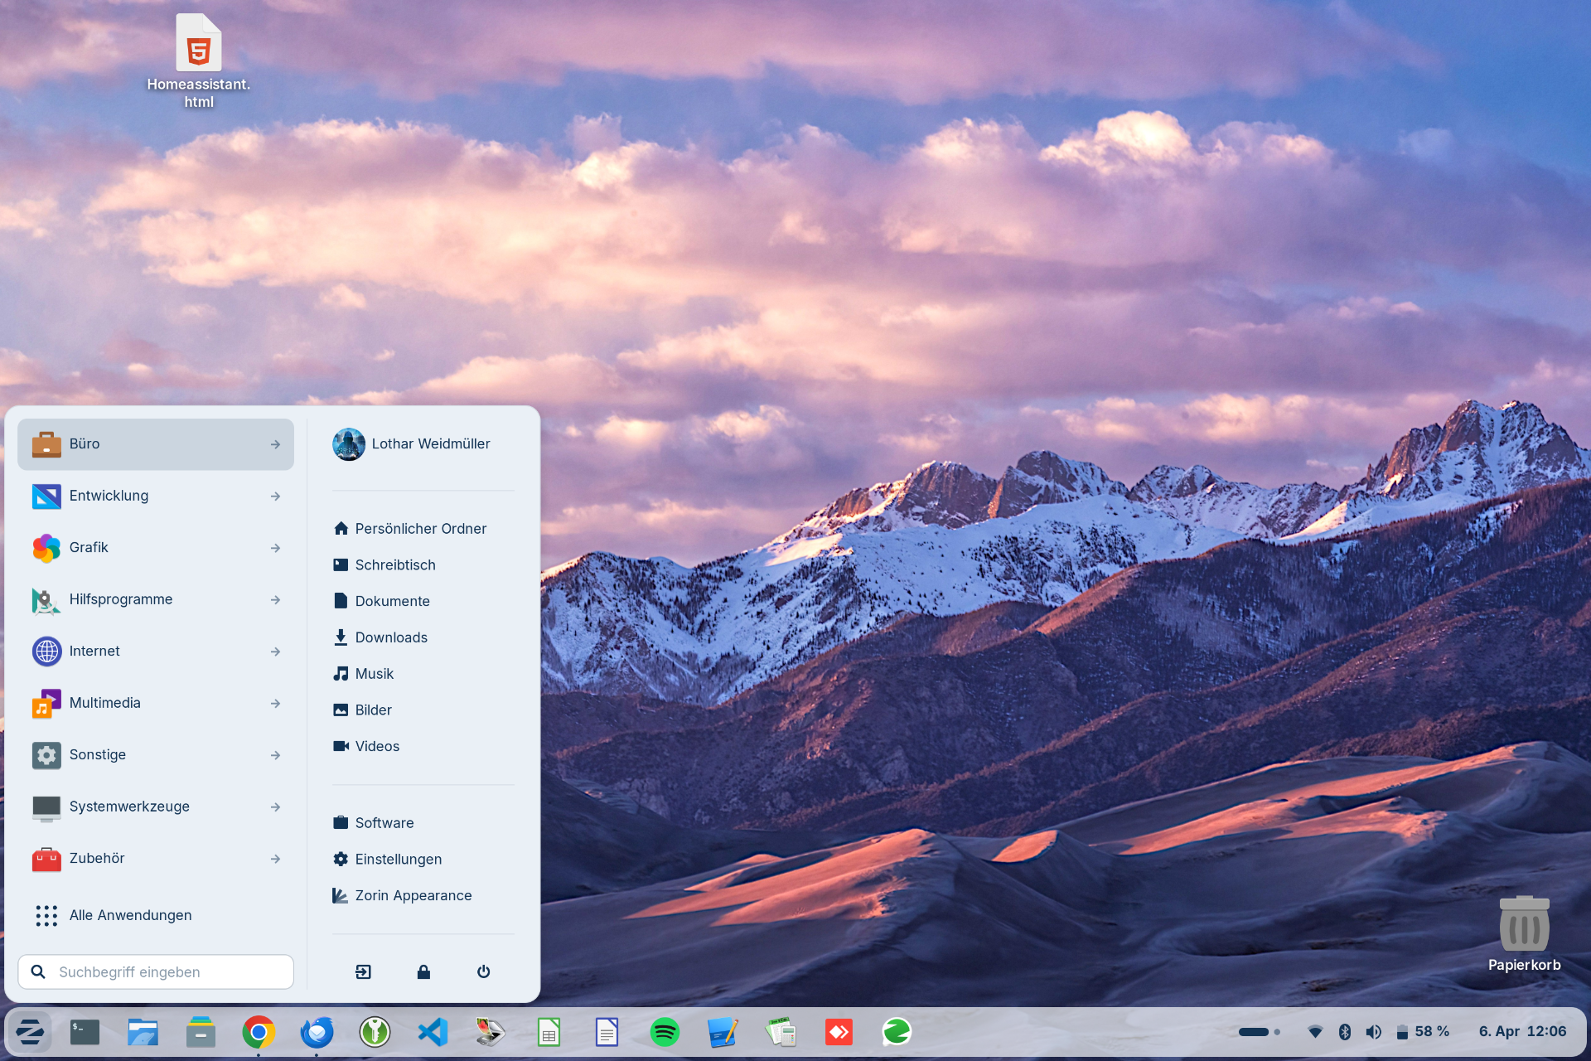Launch the KeePassXC password manager
The width and height of the screenshot is (1591, 1061).
(375, 1032)
